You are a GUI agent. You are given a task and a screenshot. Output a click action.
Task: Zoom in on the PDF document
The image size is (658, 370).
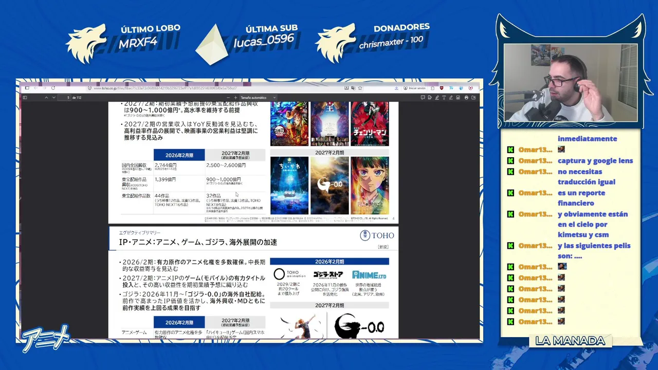point(235,98)
